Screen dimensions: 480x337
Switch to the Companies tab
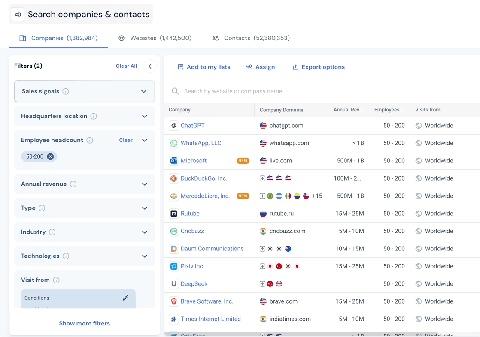(58, 38)
